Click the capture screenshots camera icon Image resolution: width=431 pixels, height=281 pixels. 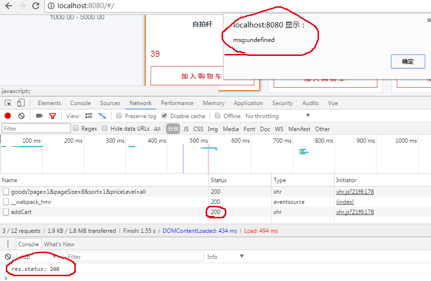click(39, 116)
